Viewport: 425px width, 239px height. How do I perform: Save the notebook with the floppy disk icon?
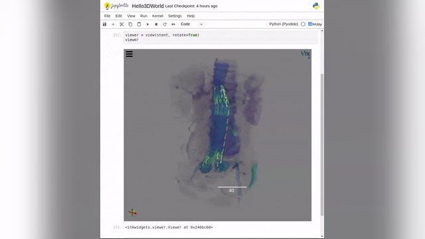tap(105, 24)
